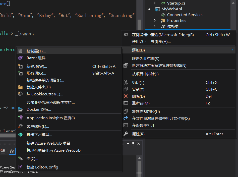Toggle the word wrap output button
The height and width of the screenshot is (177, 238).
point(12,151)
